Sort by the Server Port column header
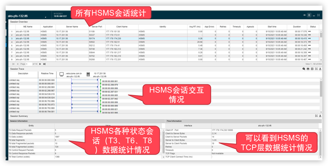Image resolution: width=328 pixels, height=166 pixels. [x=97, y=27]
